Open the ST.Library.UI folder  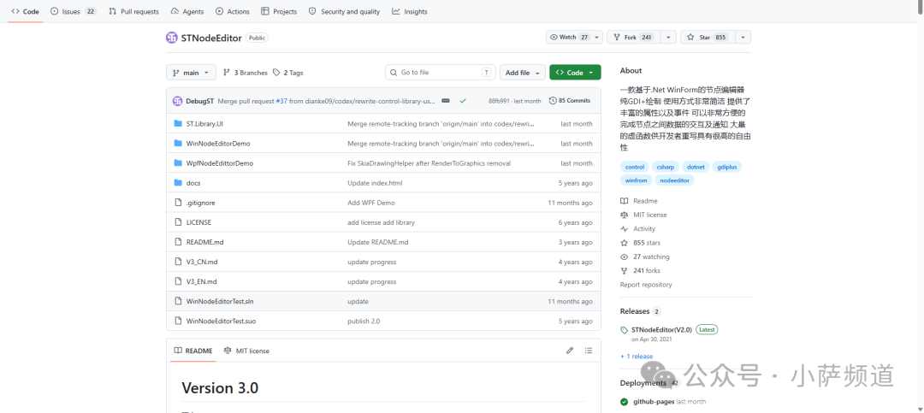click(204, 124)
